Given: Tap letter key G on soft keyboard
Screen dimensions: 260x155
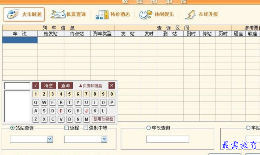Looking at the screenshot, I should [x=69, y=111].
